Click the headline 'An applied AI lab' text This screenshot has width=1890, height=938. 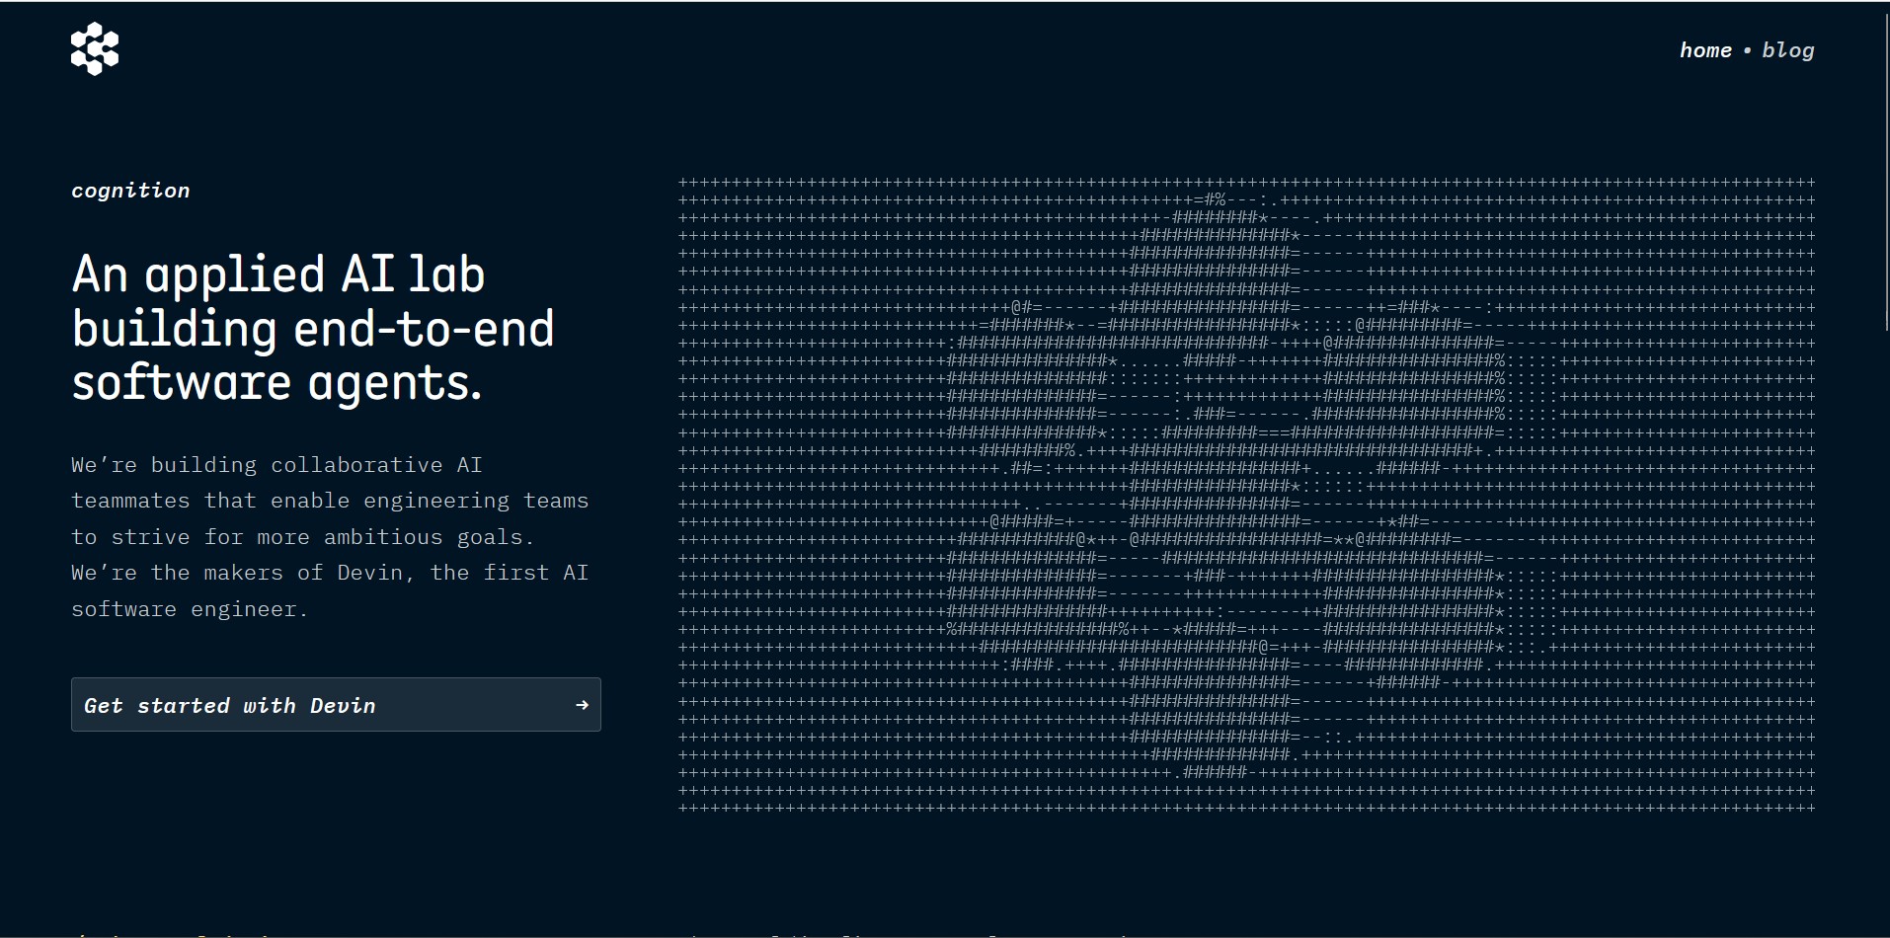278,274
